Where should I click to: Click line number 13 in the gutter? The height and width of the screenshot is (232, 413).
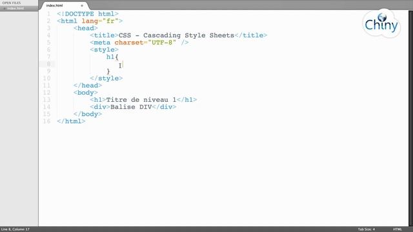coord(46,100)
